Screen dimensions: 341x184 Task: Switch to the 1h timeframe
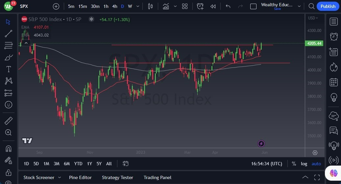pyautogui.click(x=106, y=7)
